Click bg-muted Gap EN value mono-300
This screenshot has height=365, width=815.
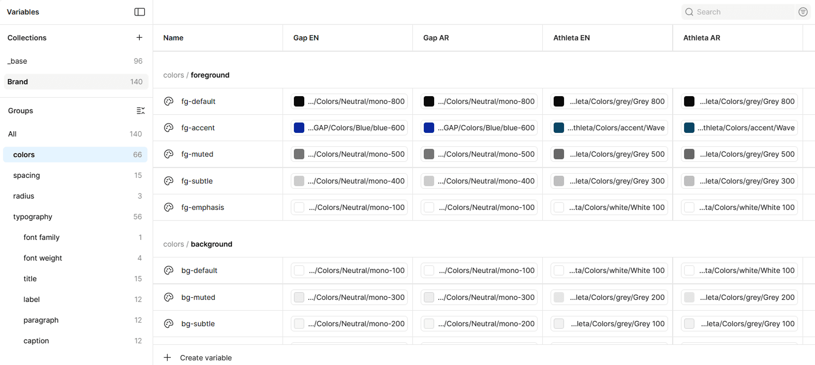point(349,297)
